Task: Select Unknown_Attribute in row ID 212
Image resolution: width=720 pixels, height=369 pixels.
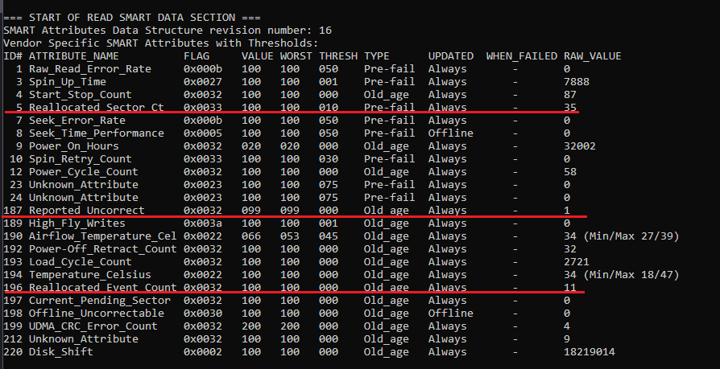Action: click(x=84, y=338)
